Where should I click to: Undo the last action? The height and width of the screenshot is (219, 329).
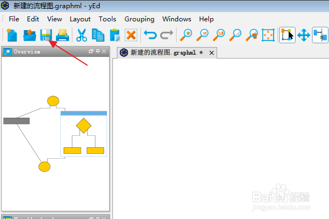pyautogui.click(x=150, y=34)
